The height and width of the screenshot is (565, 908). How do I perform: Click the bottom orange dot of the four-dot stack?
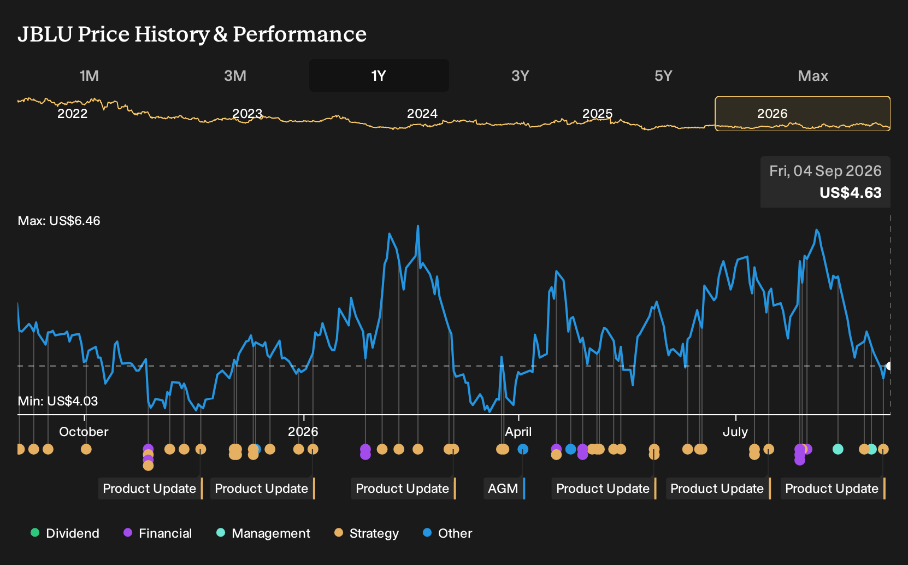tap(148, 466)
